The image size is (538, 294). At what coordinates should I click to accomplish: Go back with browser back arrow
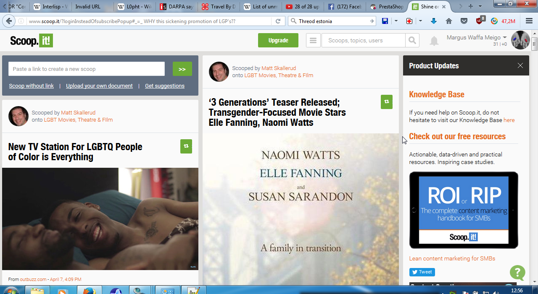pyautogui.click(x=9, y=21)
